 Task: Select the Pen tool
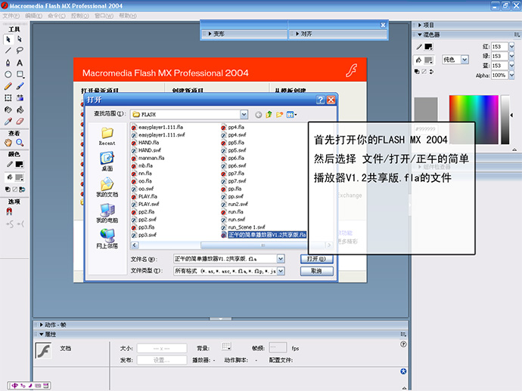point(8,63)
